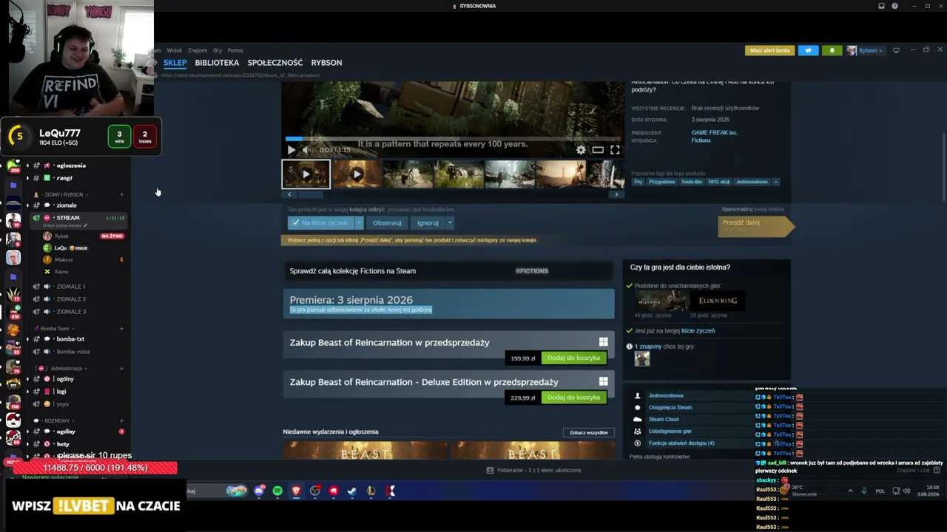Collapse the 'Administracja' category

click(x=67, y=369)
